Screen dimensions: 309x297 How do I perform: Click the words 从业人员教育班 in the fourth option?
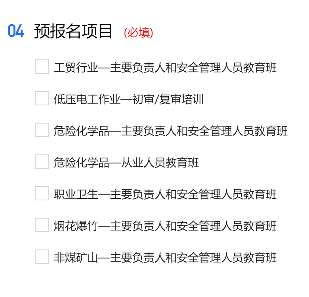(x=160, y=163)
